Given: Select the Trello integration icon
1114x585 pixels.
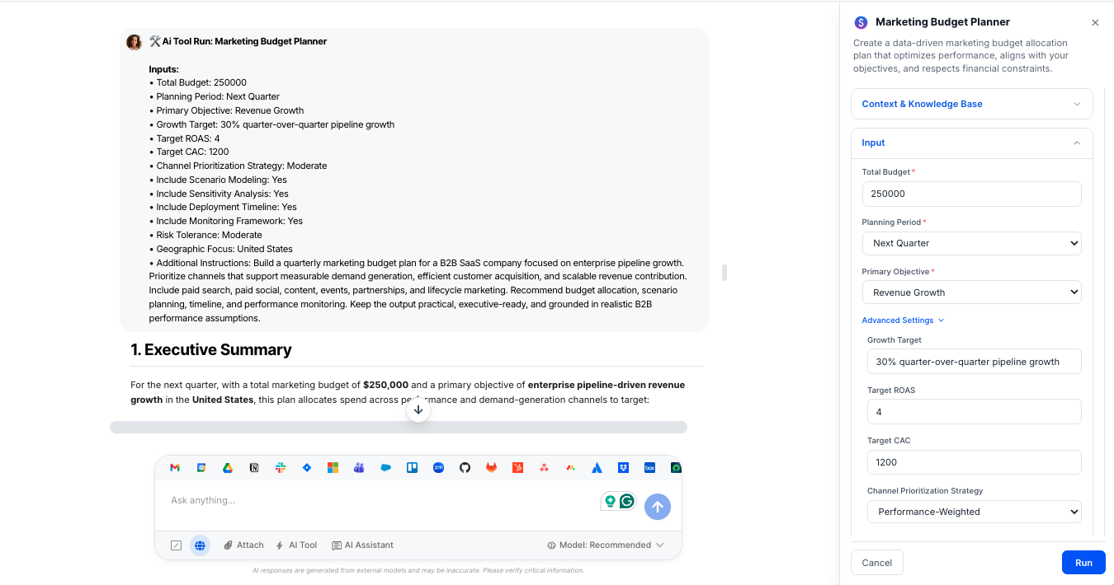Looking at the screenshot, I should click(412, 467).
